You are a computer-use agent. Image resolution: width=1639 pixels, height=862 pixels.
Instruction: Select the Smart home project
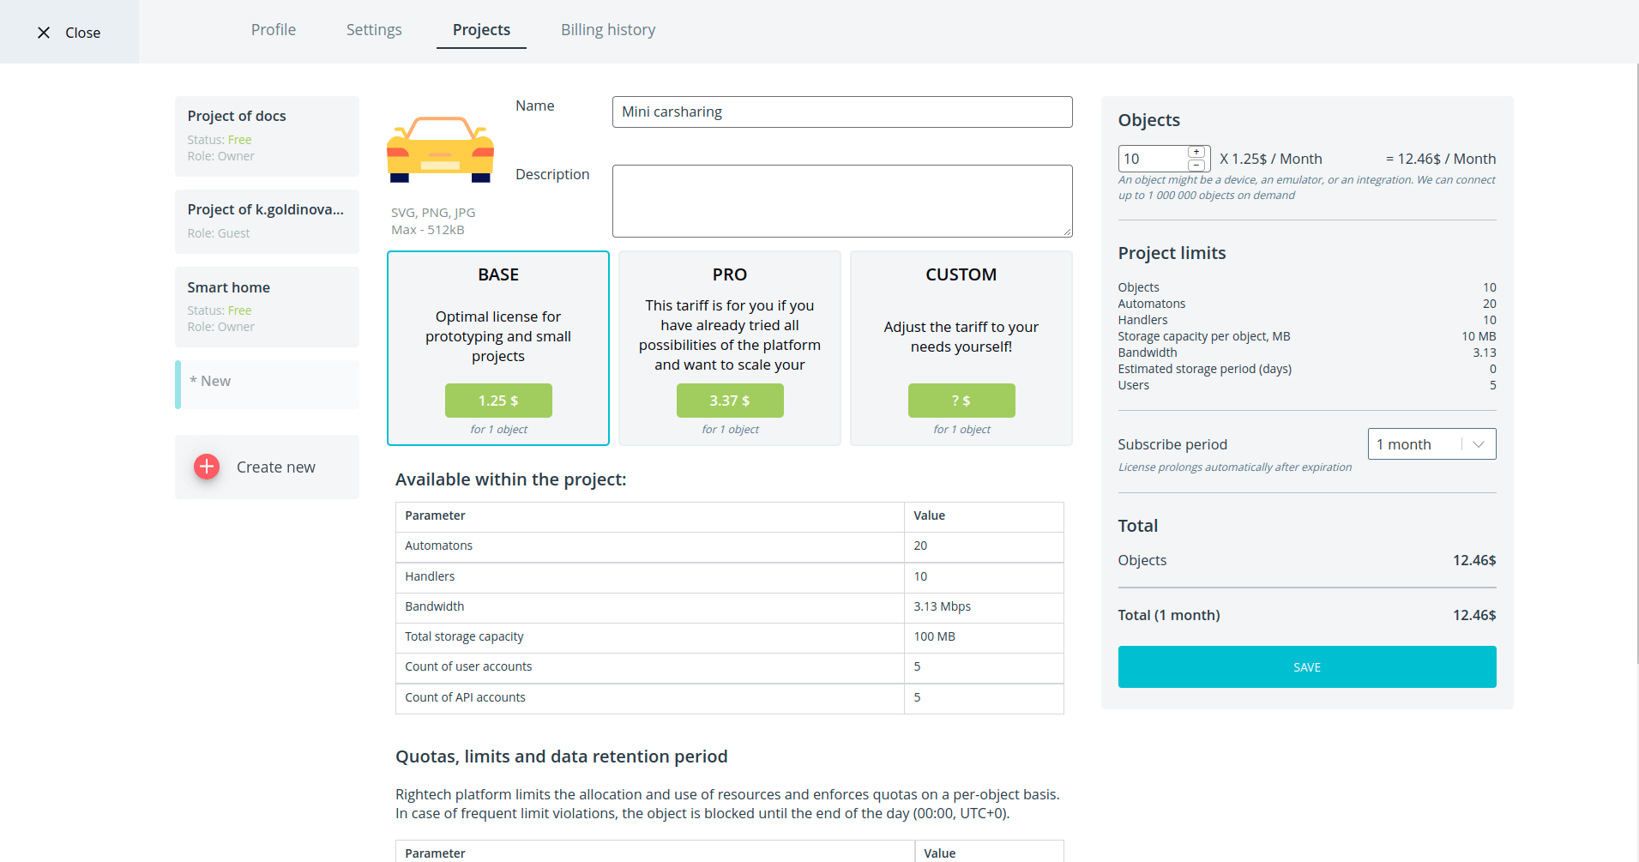[267, 307]
